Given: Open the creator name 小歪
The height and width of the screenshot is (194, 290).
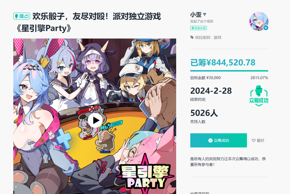Looking at the screenshot, I should tap(196, 15).
